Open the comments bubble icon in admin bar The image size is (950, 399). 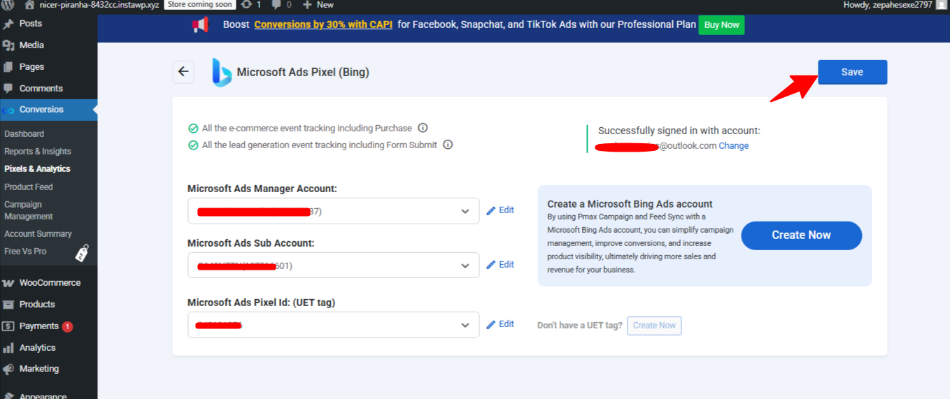(276, 5)
